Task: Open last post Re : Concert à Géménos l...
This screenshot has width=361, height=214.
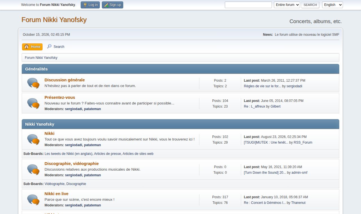Action: click(x=265, y=203)
